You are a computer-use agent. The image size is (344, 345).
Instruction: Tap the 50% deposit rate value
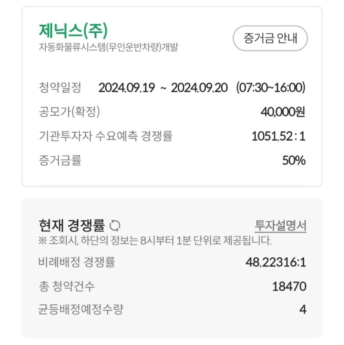pos(294,160)
